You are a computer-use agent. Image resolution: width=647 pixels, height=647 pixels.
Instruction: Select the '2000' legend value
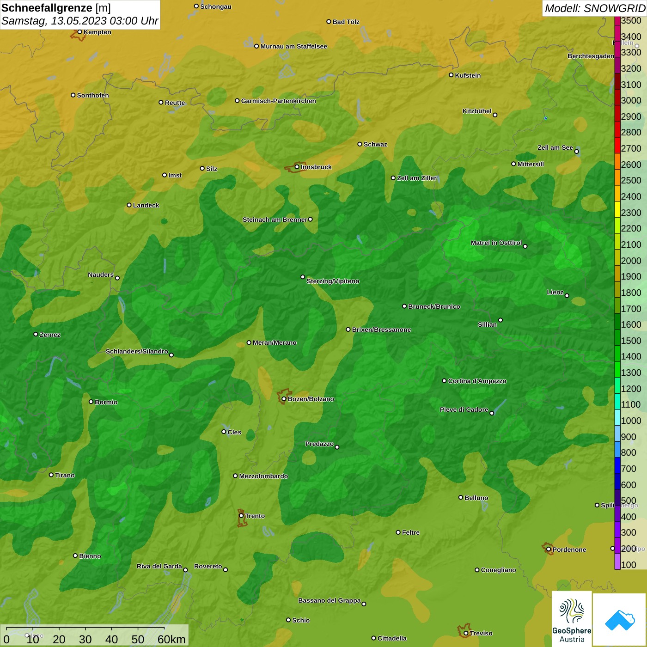[631, 261]
